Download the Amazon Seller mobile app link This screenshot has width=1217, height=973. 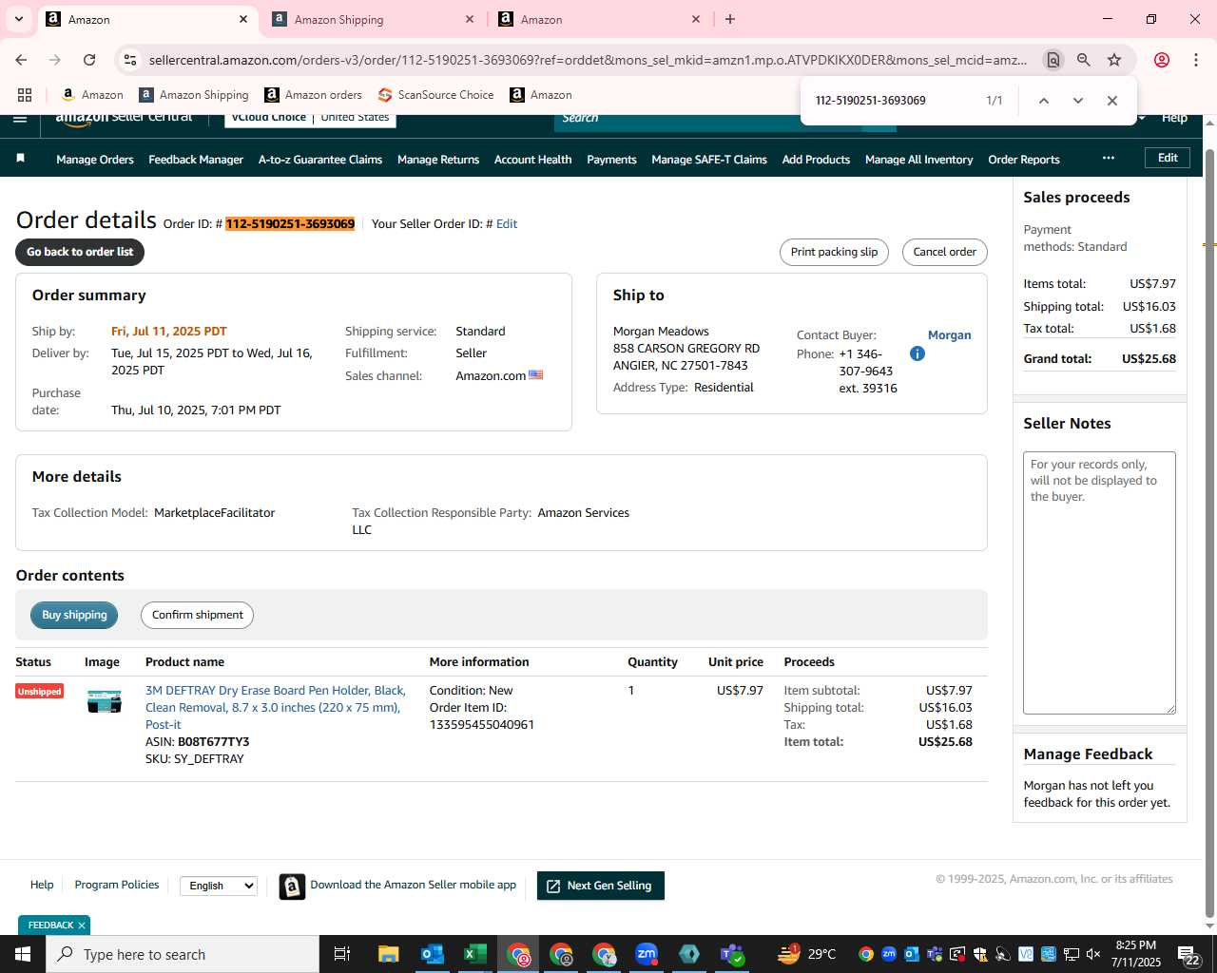pos(413,885)
